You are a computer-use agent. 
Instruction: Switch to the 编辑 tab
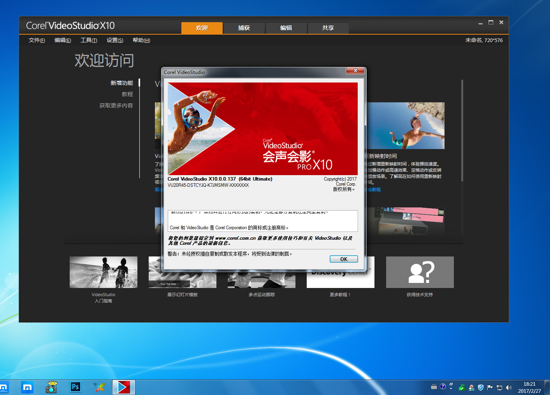point(286,28)
